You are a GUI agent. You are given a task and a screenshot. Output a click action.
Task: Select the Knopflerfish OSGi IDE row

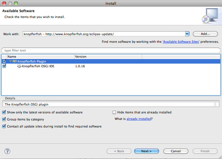[x=111, y=66]
